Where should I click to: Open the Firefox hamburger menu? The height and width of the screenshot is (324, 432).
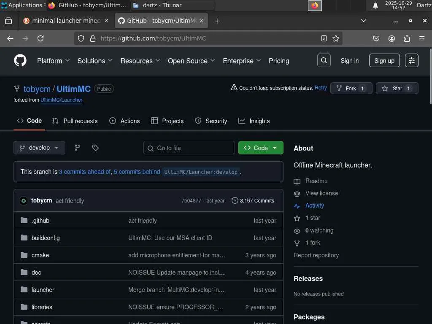tap(422, 38)
